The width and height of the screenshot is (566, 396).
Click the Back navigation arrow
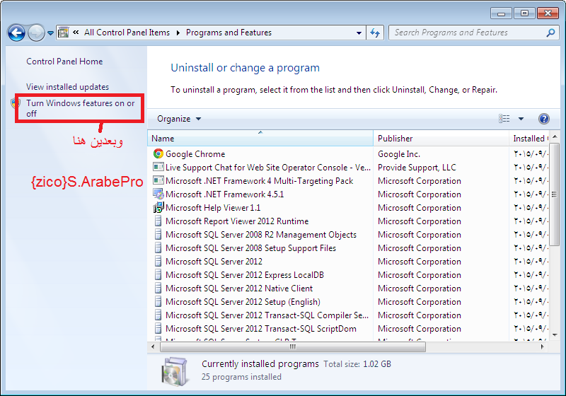[16, 33]
